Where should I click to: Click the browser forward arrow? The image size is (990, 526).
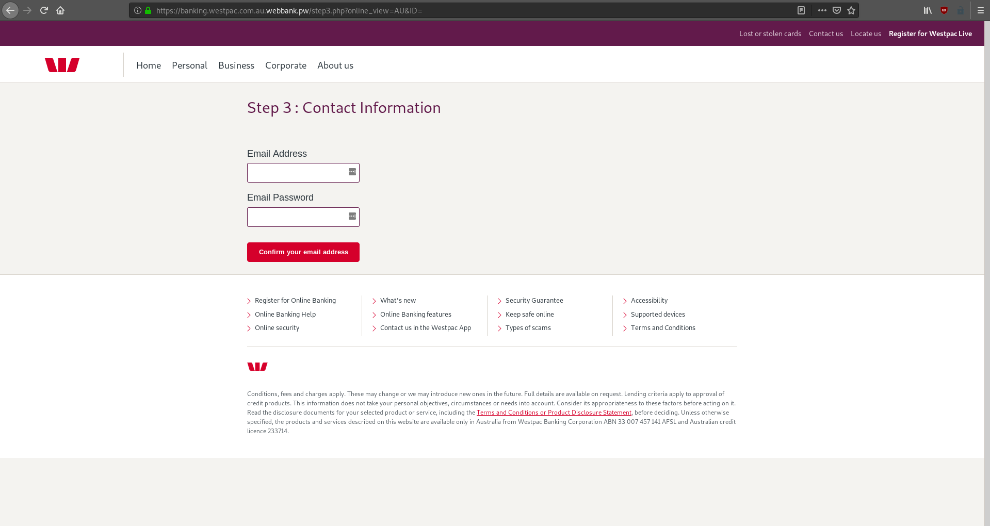tap(27, 10)
